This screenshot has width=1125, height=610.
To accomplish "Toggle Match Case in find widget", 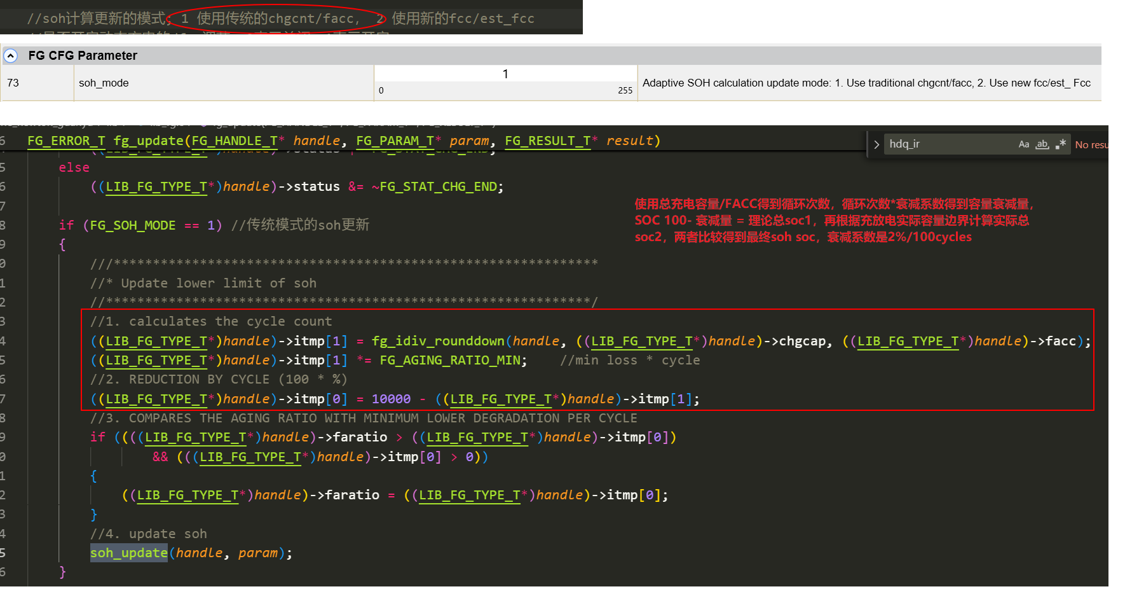I will [x=1023, y=144].
